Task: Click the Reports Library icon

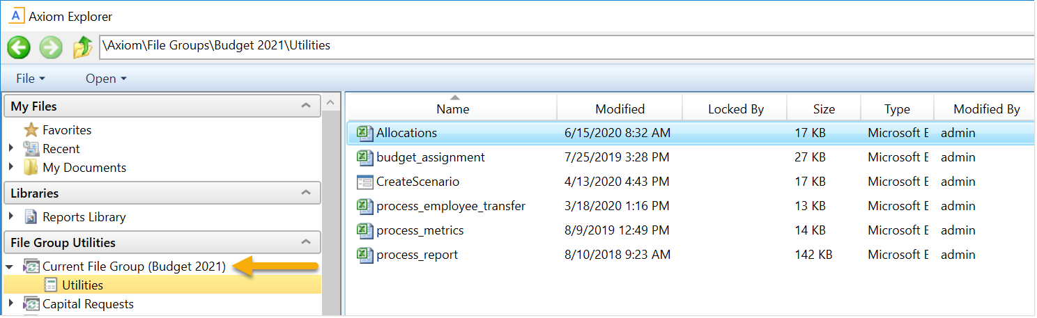Action: pos(31,217)
